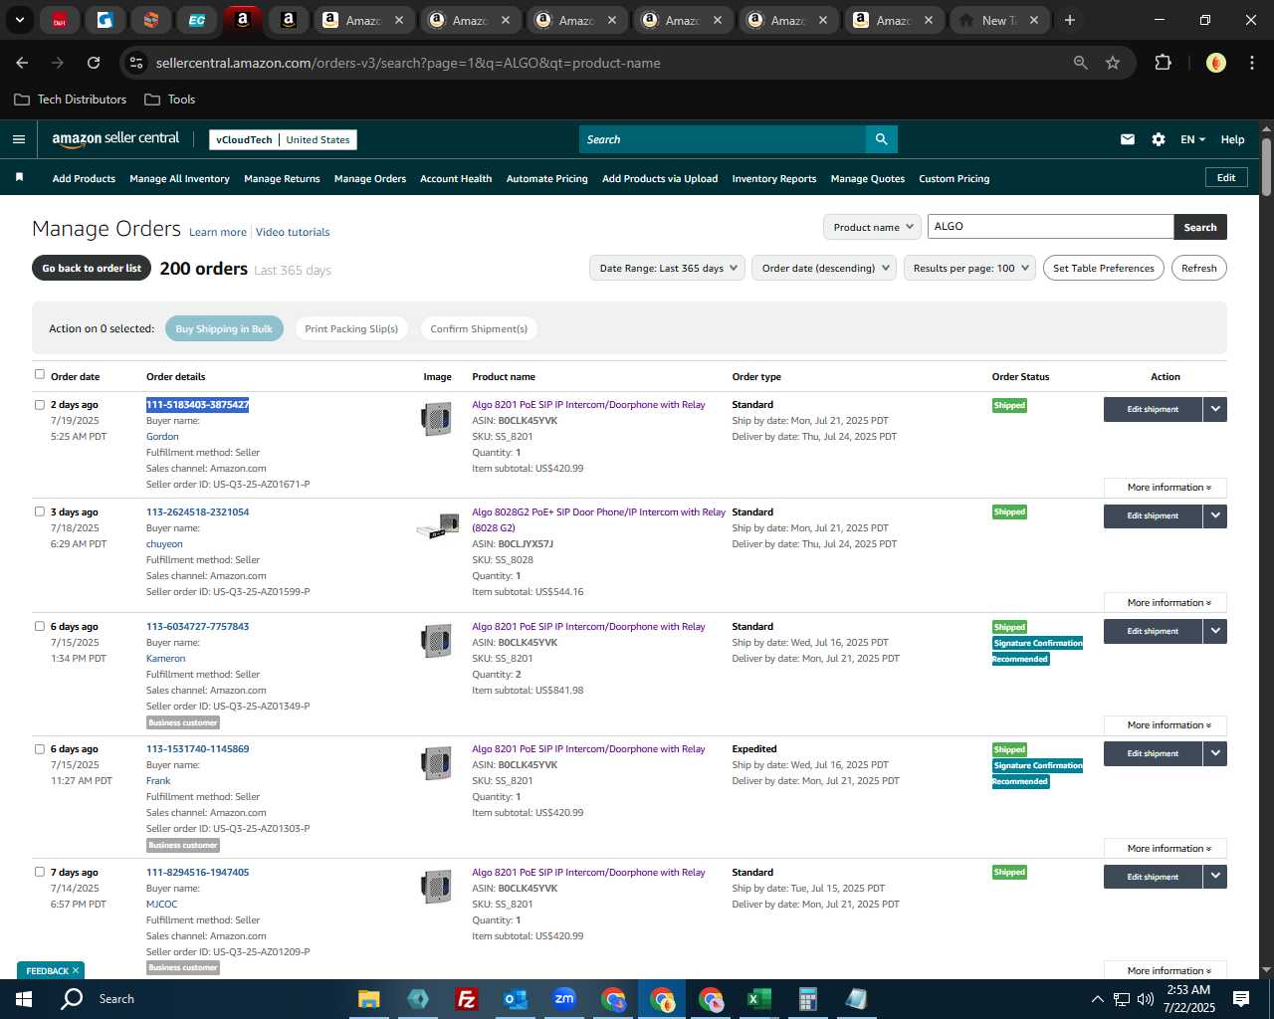The image size is (1274, 1019).
Task: Open the Video tutorials link
Action: (x=293, y=232)
